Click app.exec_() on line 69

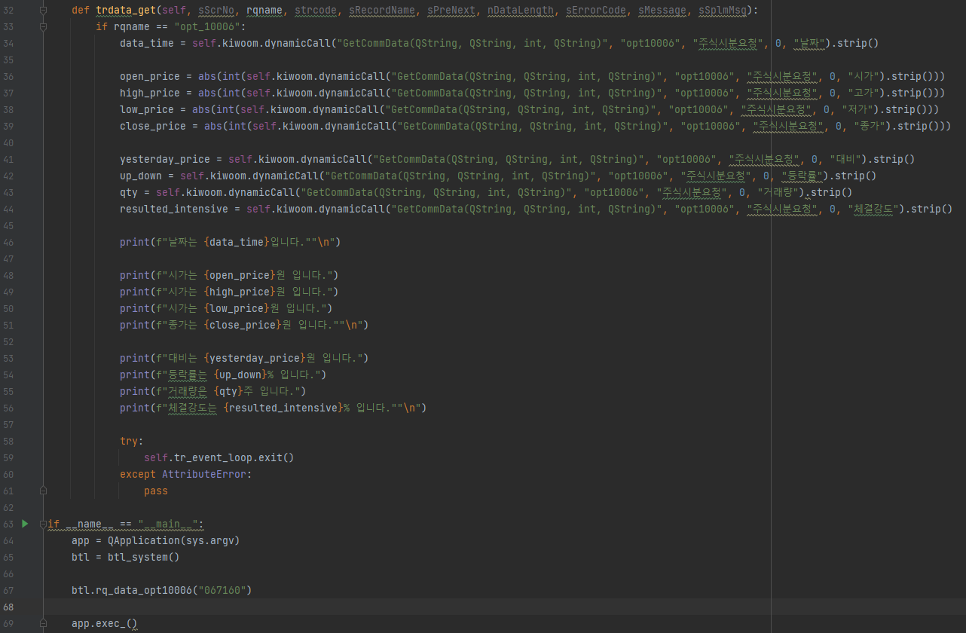point(105,623)
